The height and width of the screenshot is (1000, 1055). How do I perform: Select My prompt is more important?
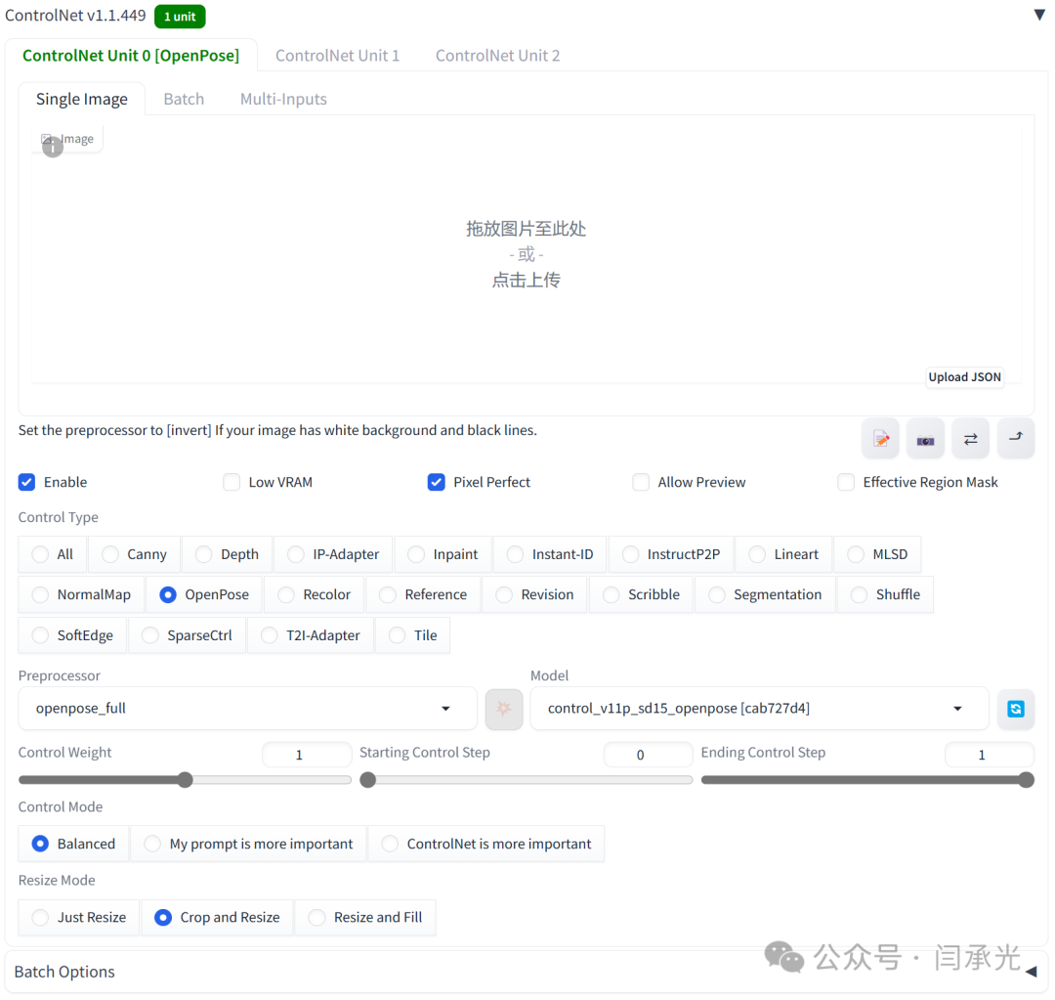click(x=249, y=844)
